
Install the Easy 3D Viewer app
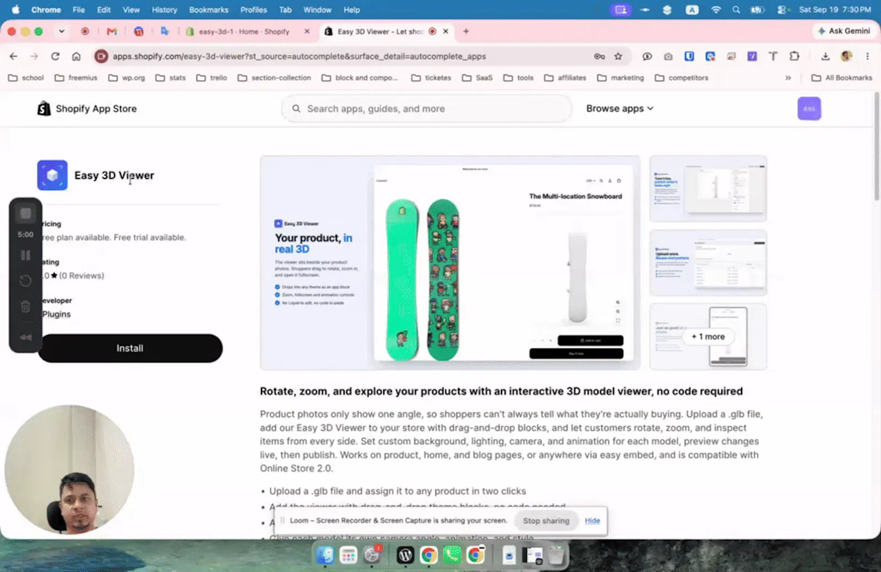pos(130,348)
